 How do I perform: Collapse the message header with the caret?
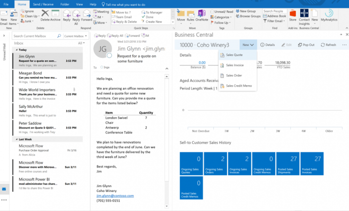167,68
